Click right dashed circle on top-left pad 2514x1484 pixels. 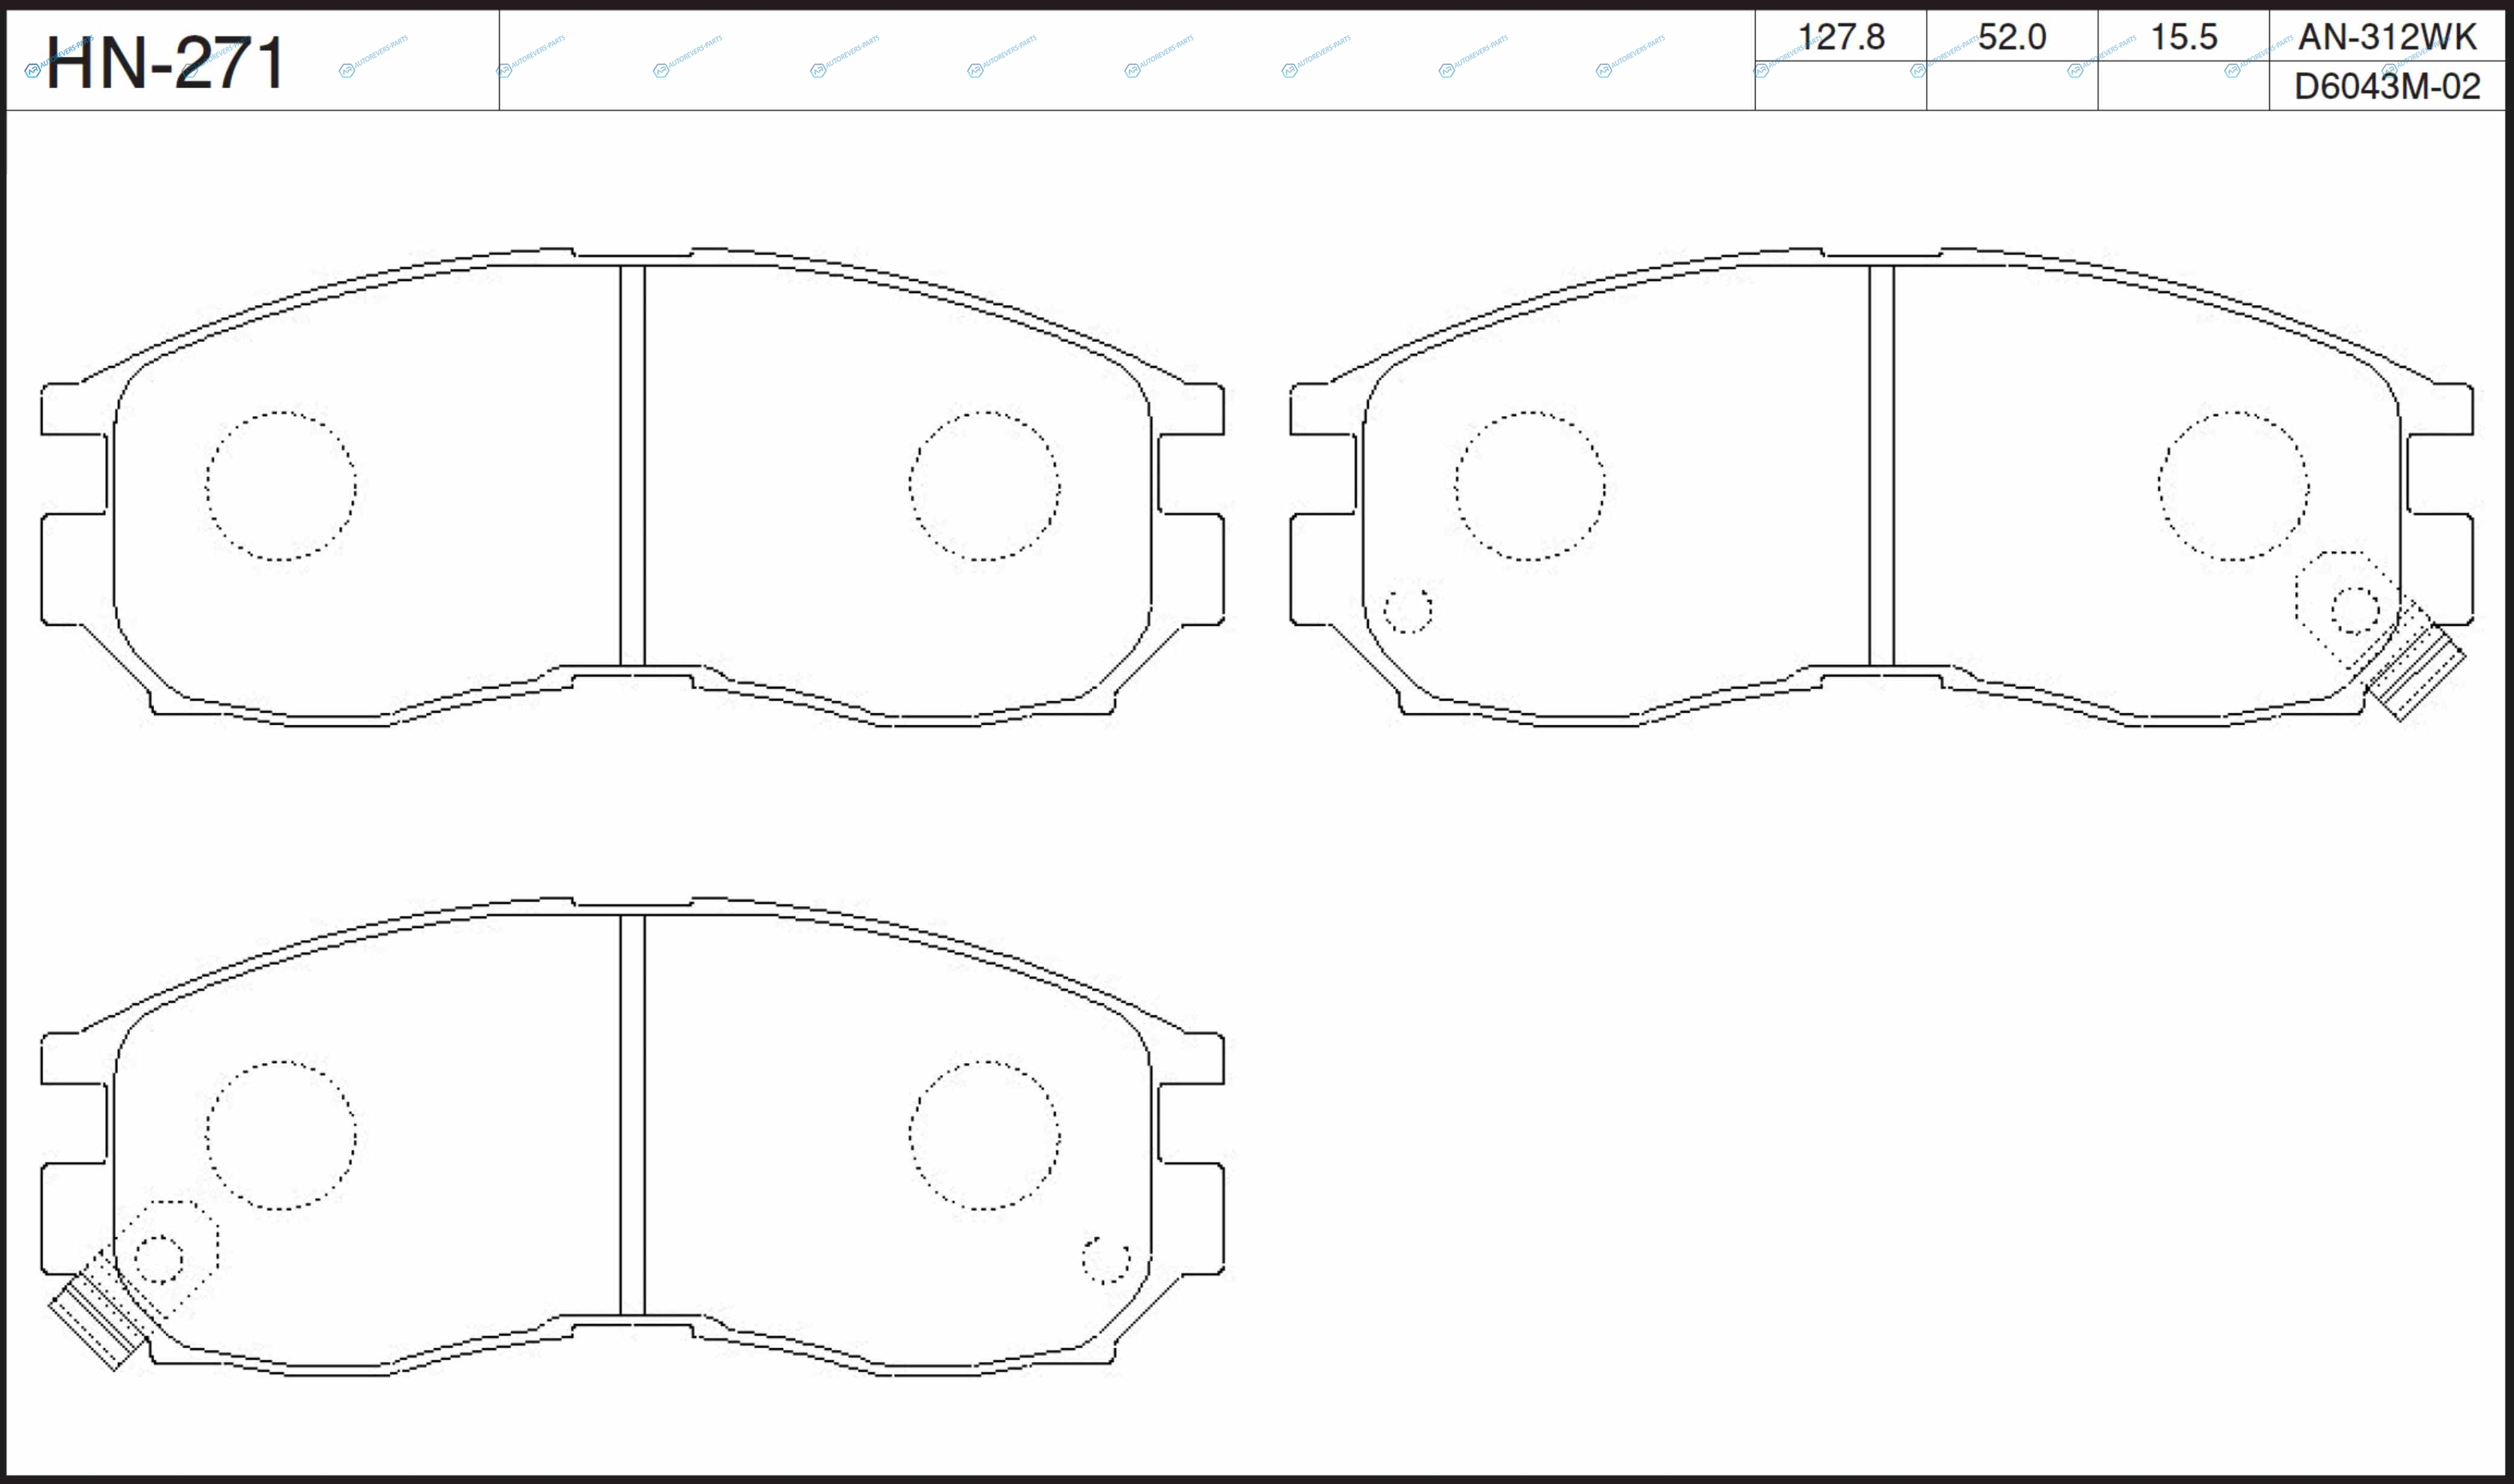tap(984, 486)
